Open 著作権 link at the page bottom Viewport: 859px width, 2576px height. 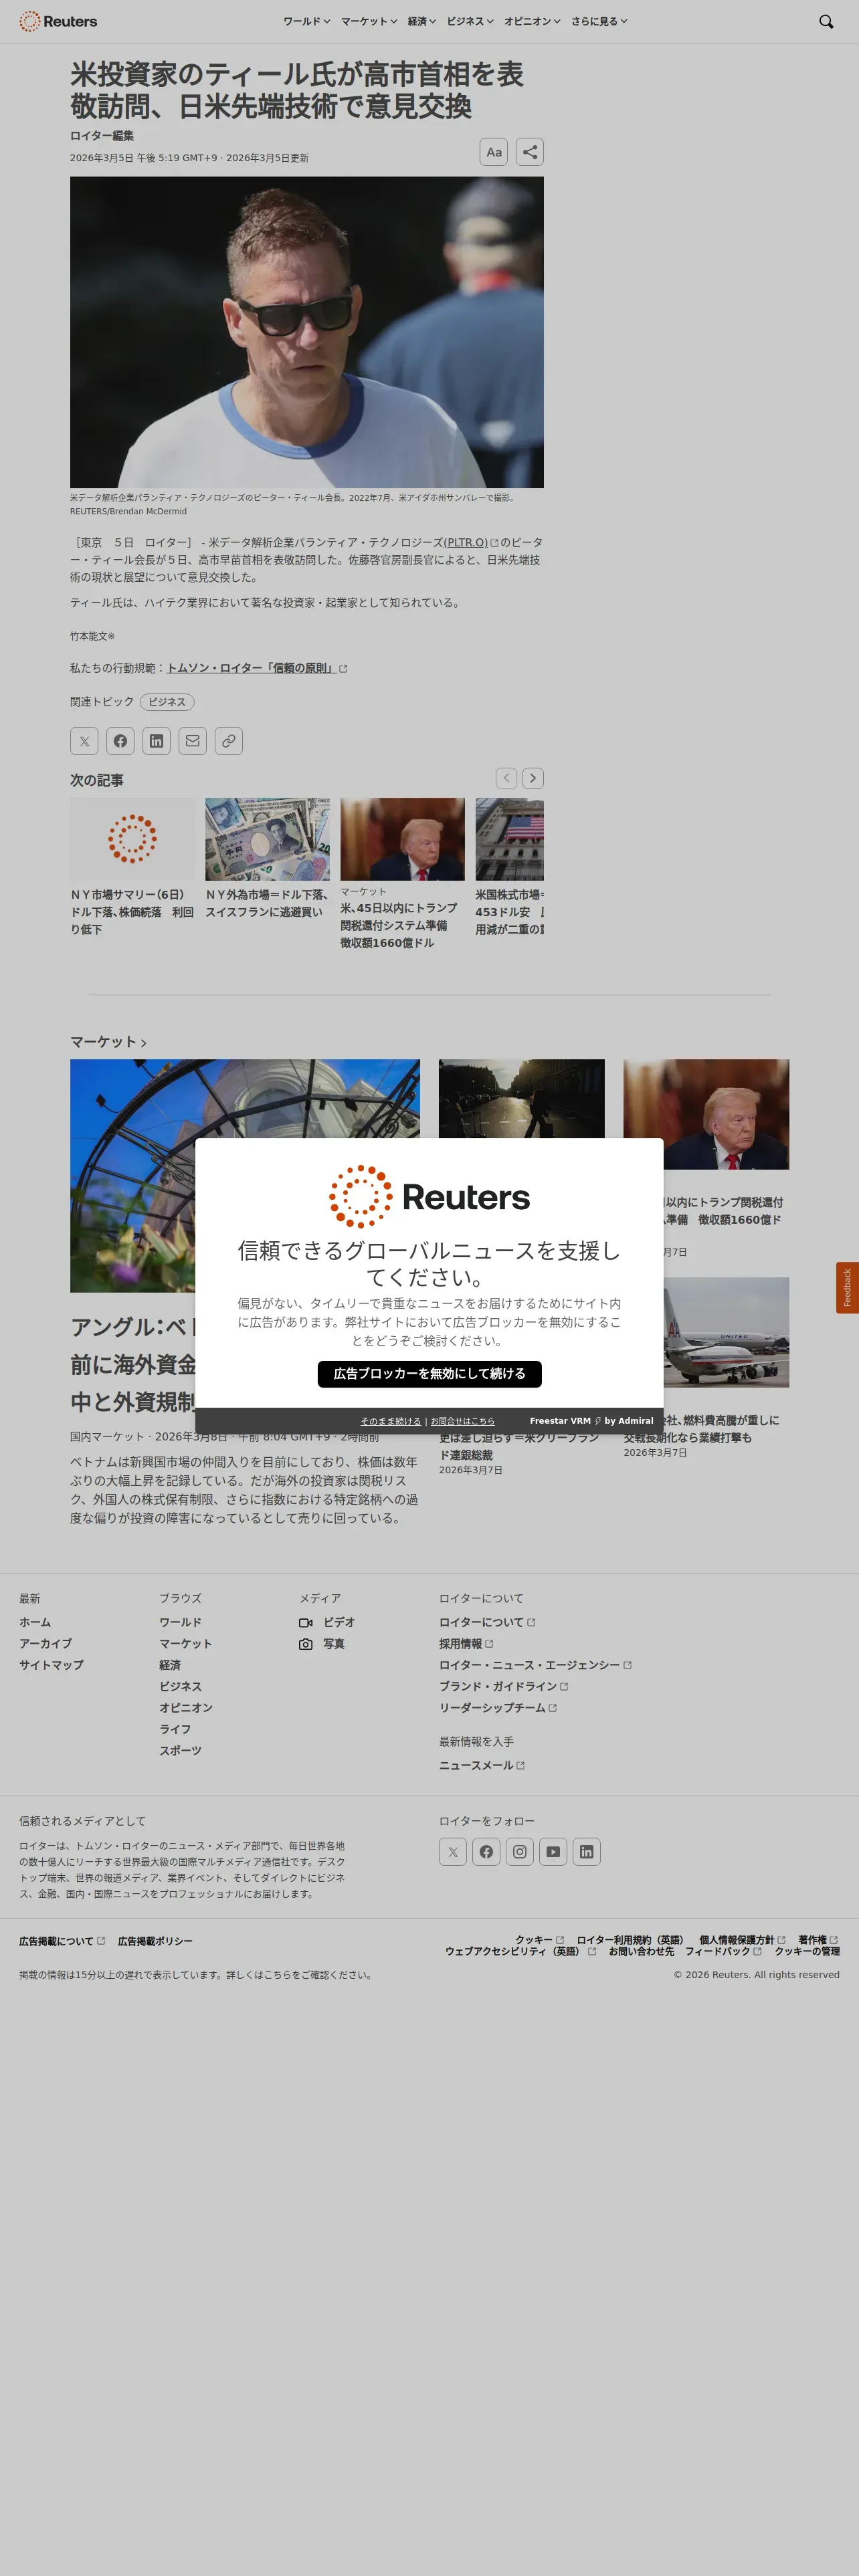(818, 1940)
